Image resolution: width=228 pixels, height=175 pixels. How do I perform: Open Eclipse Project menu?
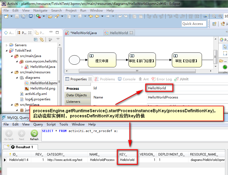tap(71, 11)
